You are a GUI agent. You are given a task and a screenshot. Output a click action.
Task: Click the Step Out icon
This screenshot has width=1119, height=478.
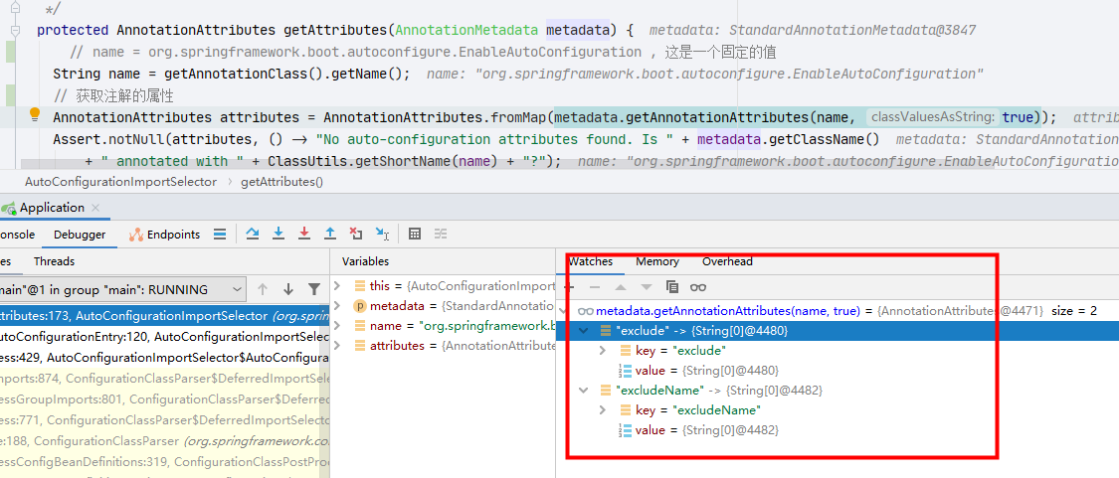tap(330, 235)
